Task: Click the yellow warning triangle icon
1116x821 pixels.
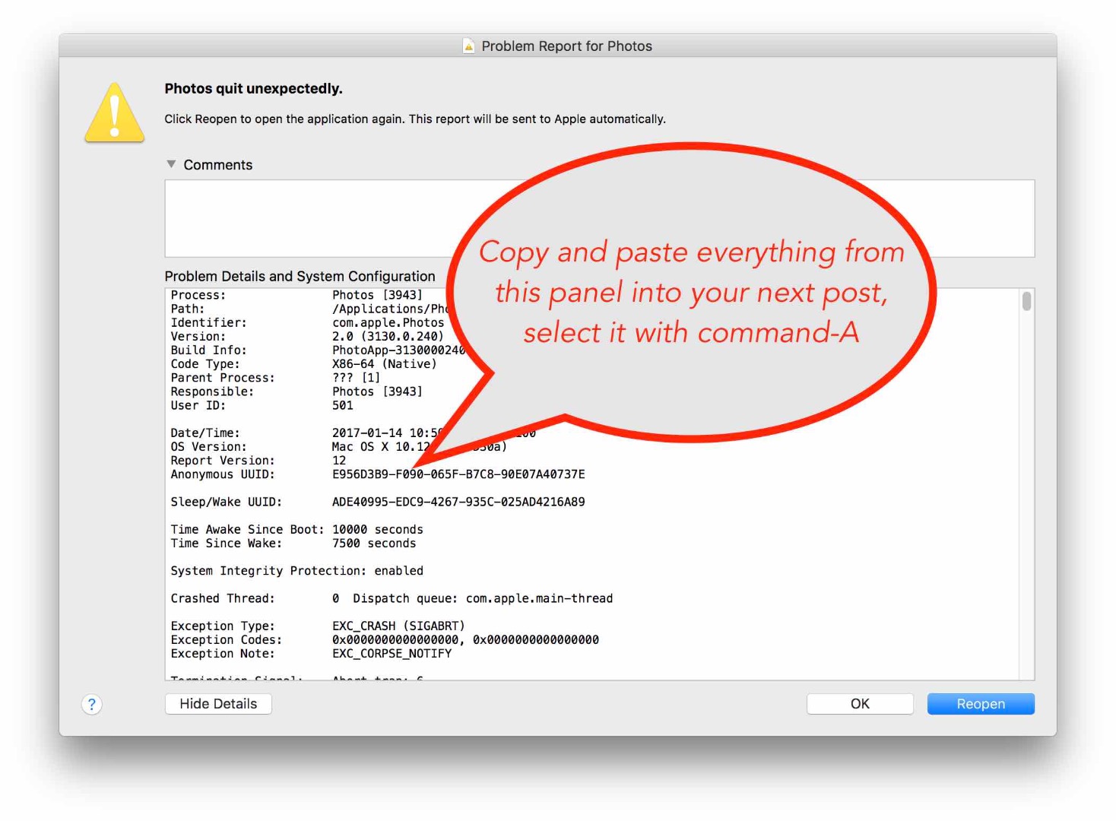Action: (x=114, y=113)
